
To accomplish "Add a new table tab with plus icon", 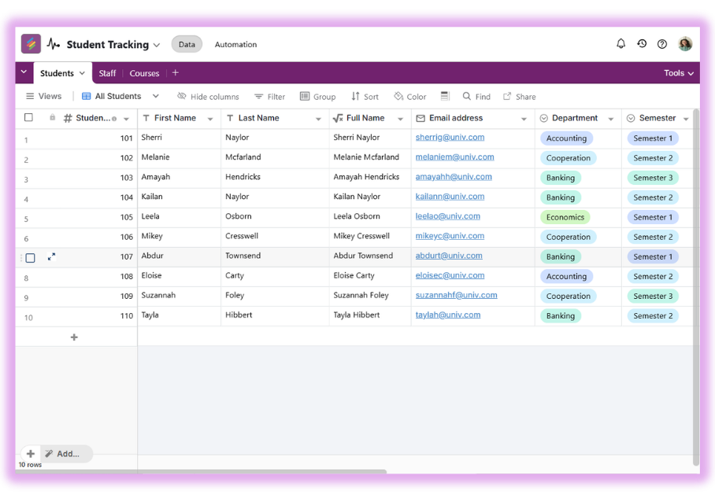I will (176, 73).
